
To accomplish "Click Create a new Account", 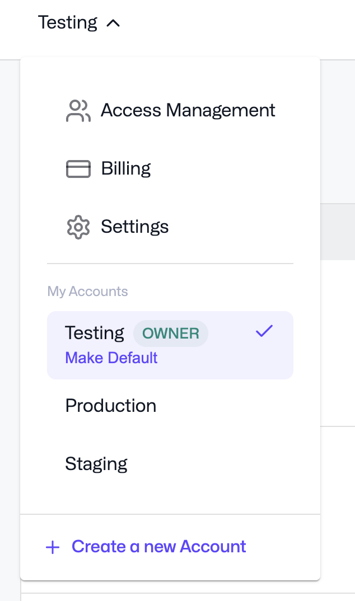I will tap(158, 547).
